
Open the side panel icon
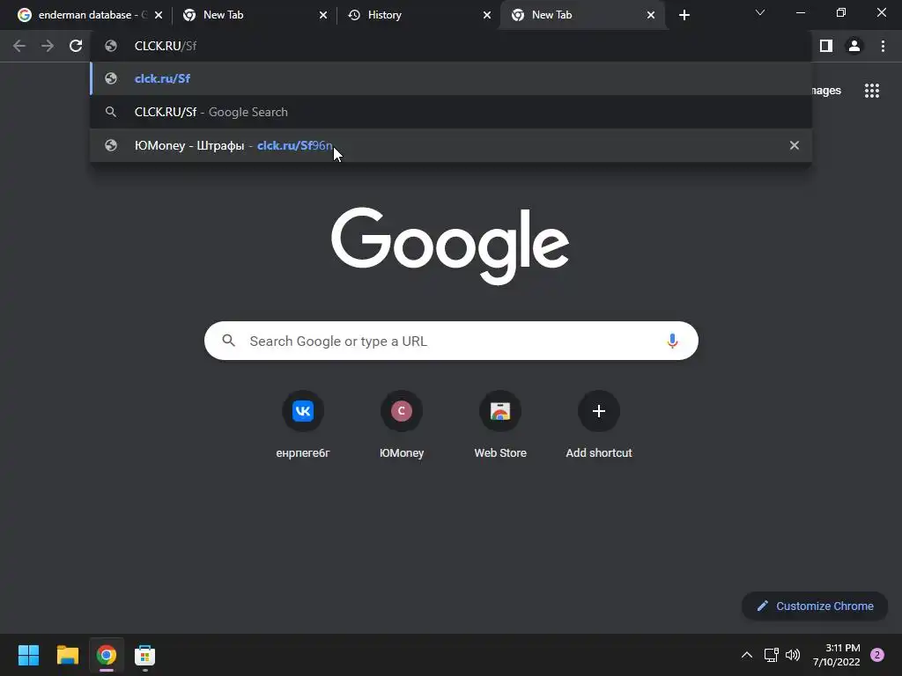[x=826, y=46]
